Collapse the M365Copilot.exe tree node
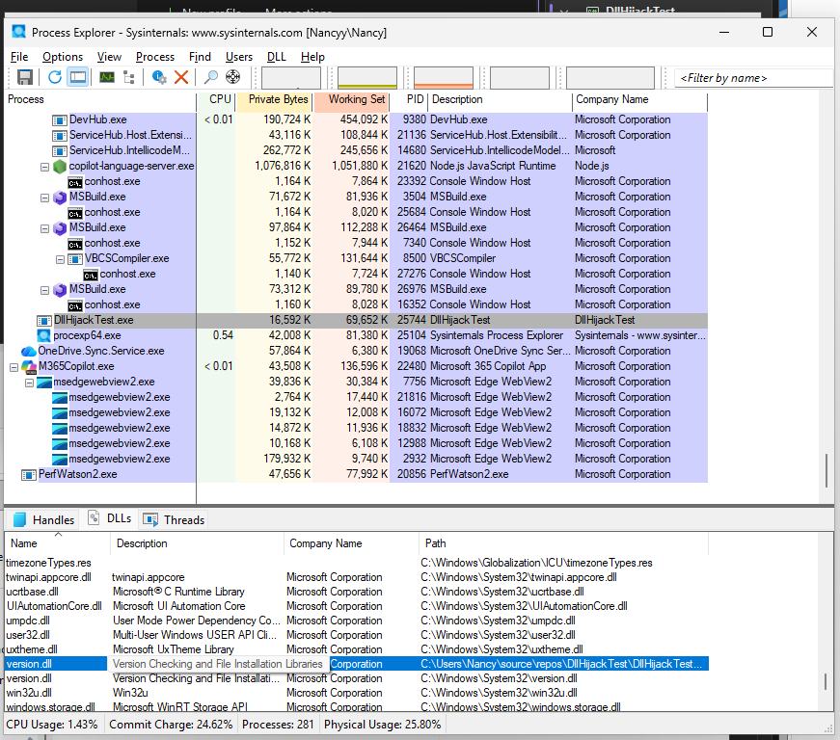Screen dimensions: 840x740 click(14, 368)
